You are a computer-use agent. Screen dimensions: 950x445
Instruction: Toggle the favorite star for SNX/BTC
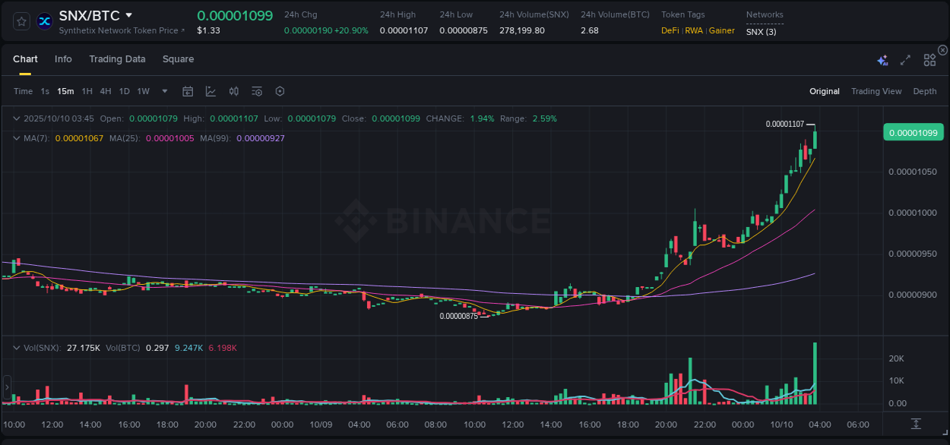click(21, 21)
